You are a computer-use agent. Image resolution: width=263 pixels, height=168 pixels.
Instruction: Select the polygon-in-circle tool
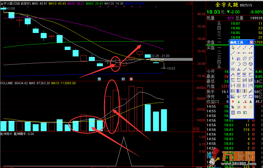pos(251,64)
